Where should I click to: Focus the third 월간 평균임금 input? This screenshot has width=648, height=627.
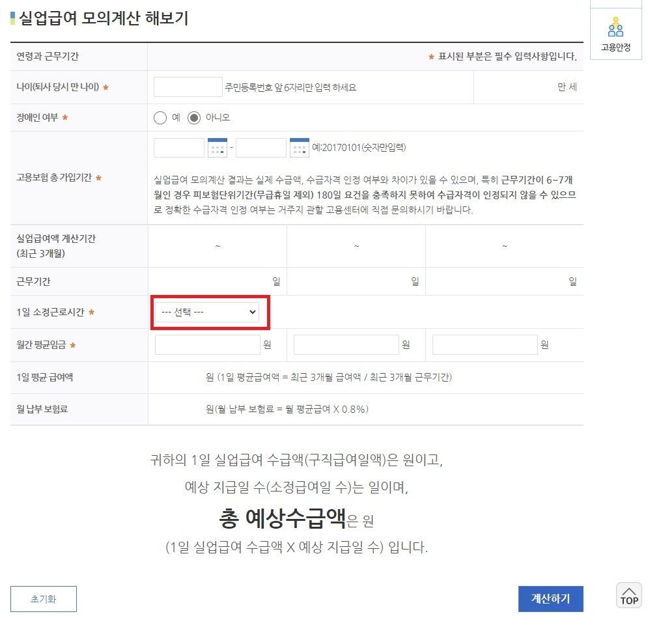(485, 345)
